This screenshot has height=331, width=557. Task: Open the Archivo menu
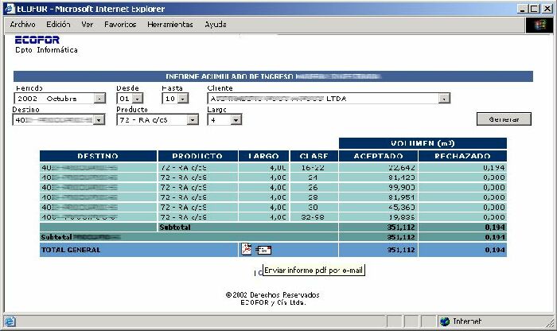point(22,25)
